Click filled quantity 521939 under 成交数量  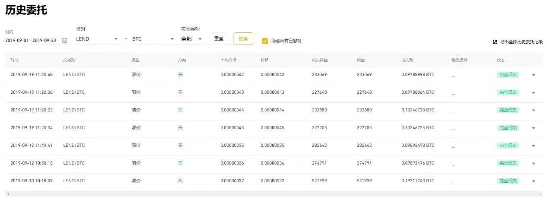319,181
